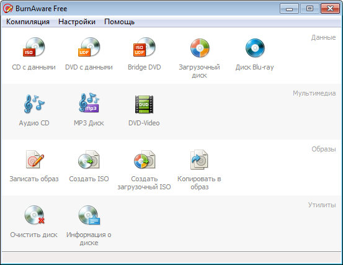Image resolution: width=343 pixels, height=265 pixels.
Task: Click the 'DVD с данными' label
Action: (89, 67)
